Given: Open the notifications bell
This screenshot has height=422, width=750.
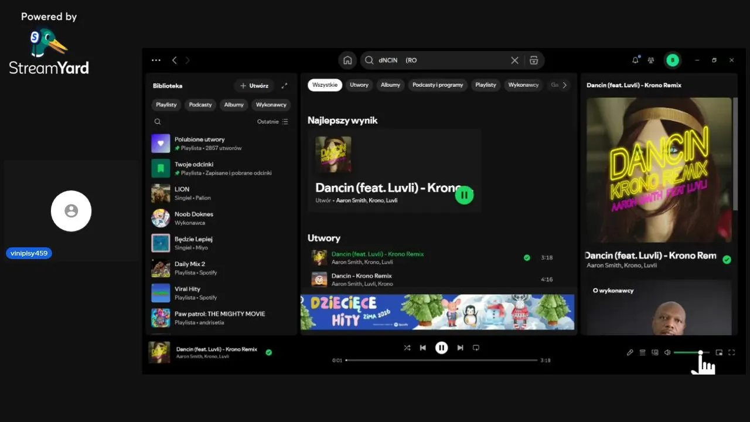Looking at the screenshot, I should (636, 60).
